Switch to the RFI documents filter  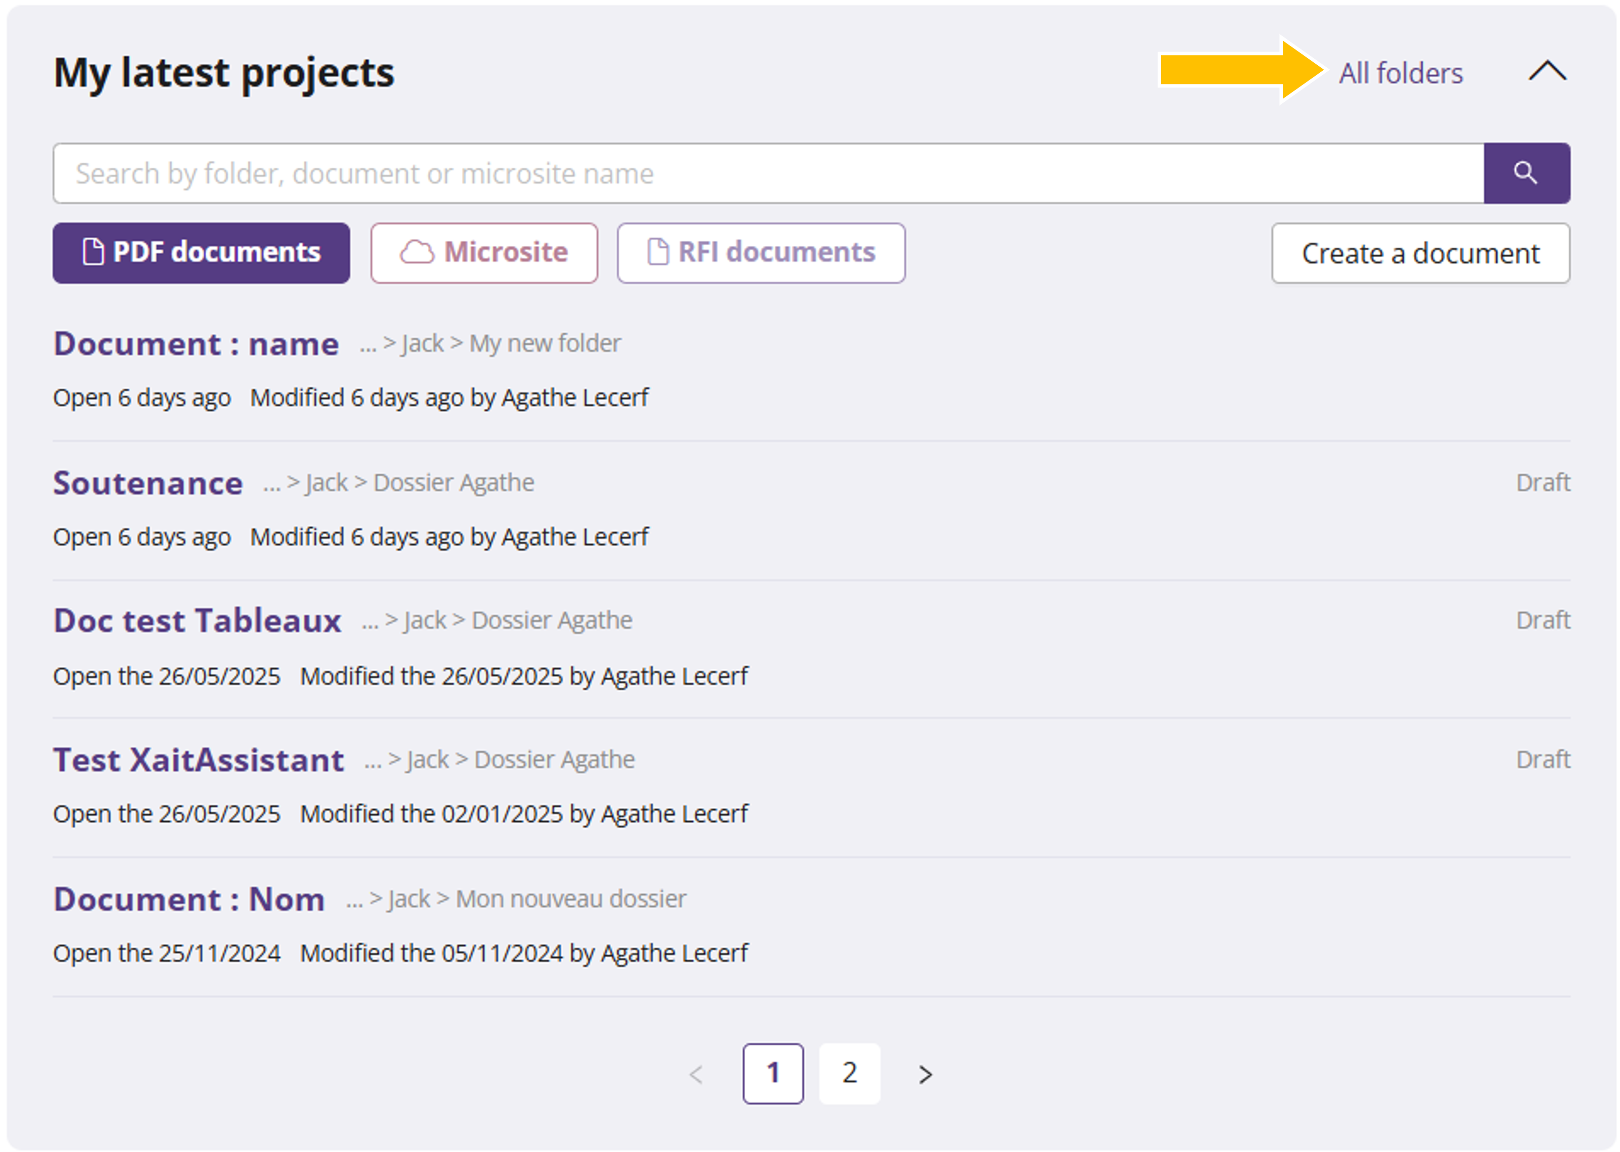pyautogui.click(x=761, y=253)
